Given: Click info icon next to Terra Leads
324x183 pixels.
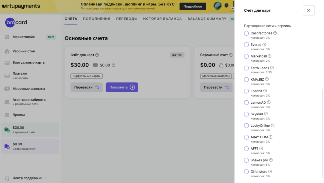Looking at the screenshot, I should coord(272,68).
